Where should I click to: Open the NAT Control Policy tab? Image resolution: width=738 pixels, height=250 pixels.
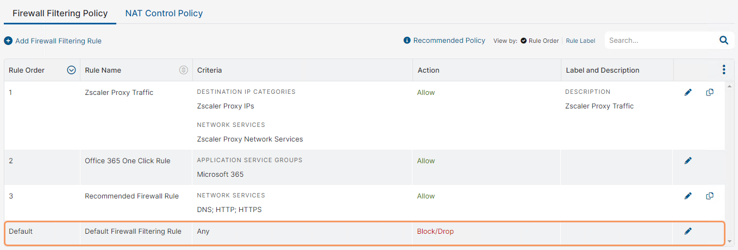(x=164, y=13)
